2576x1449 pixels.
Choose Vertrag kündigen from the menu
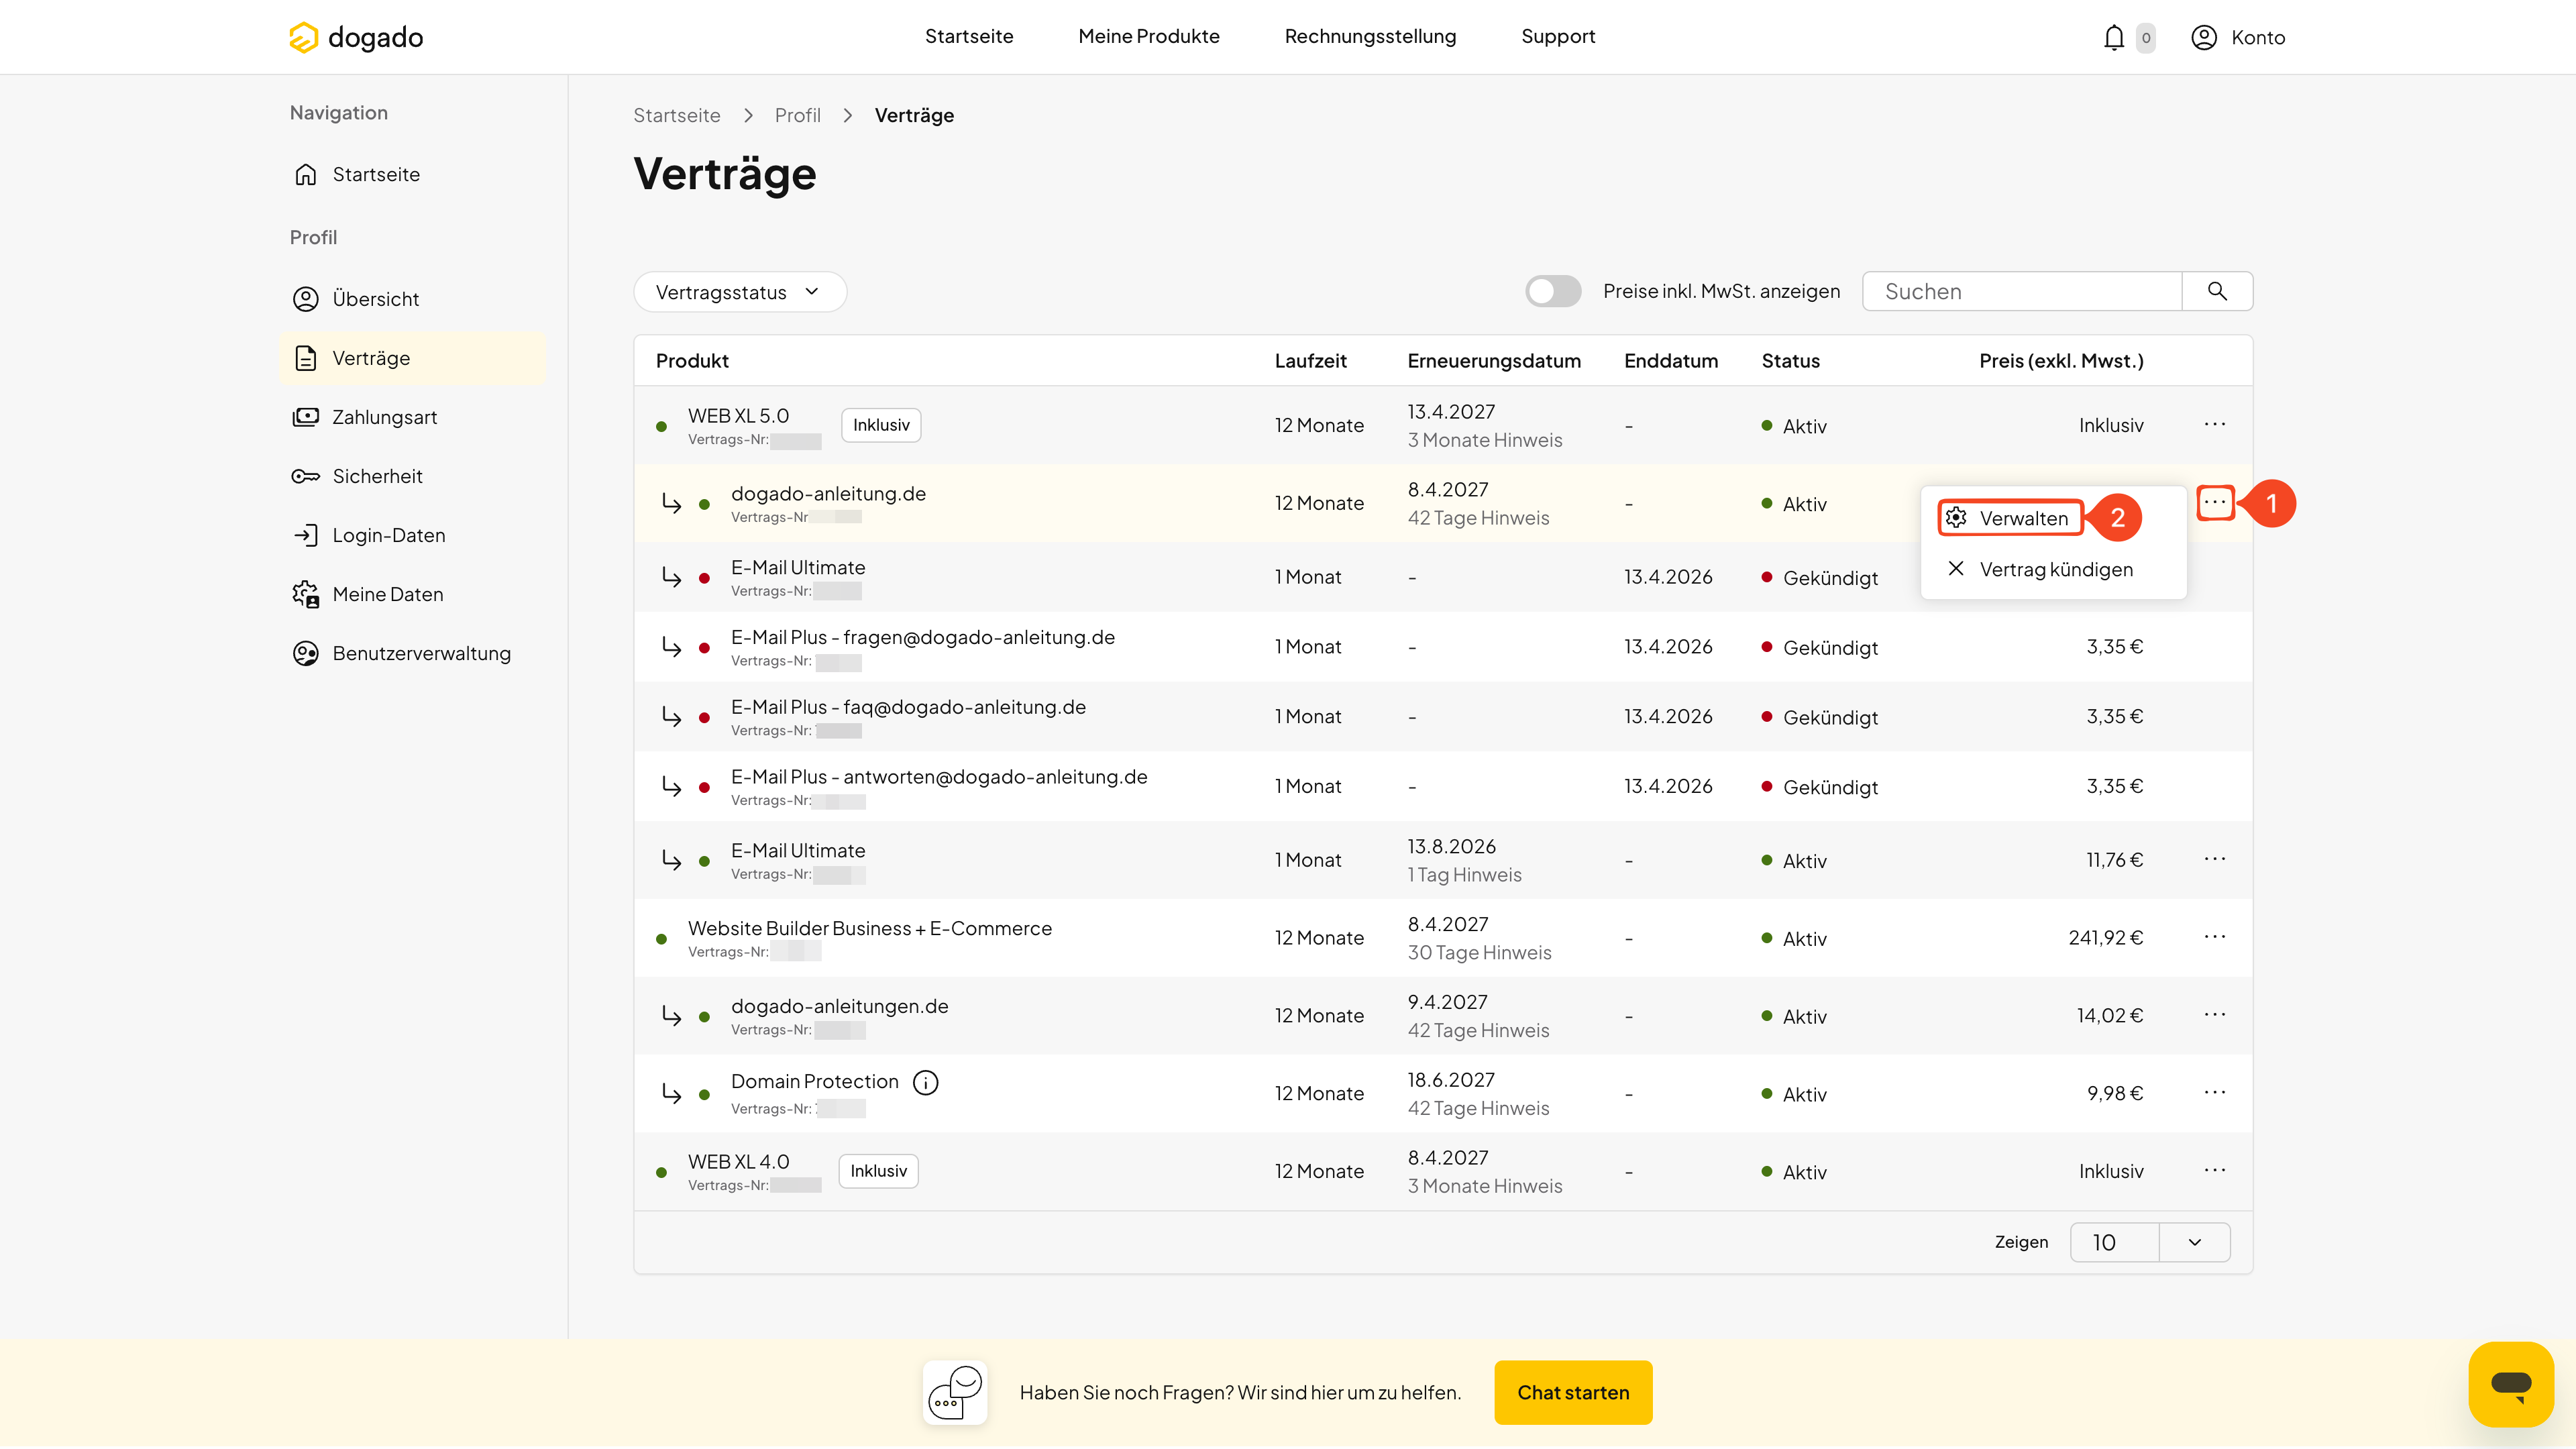point(2040,569)
